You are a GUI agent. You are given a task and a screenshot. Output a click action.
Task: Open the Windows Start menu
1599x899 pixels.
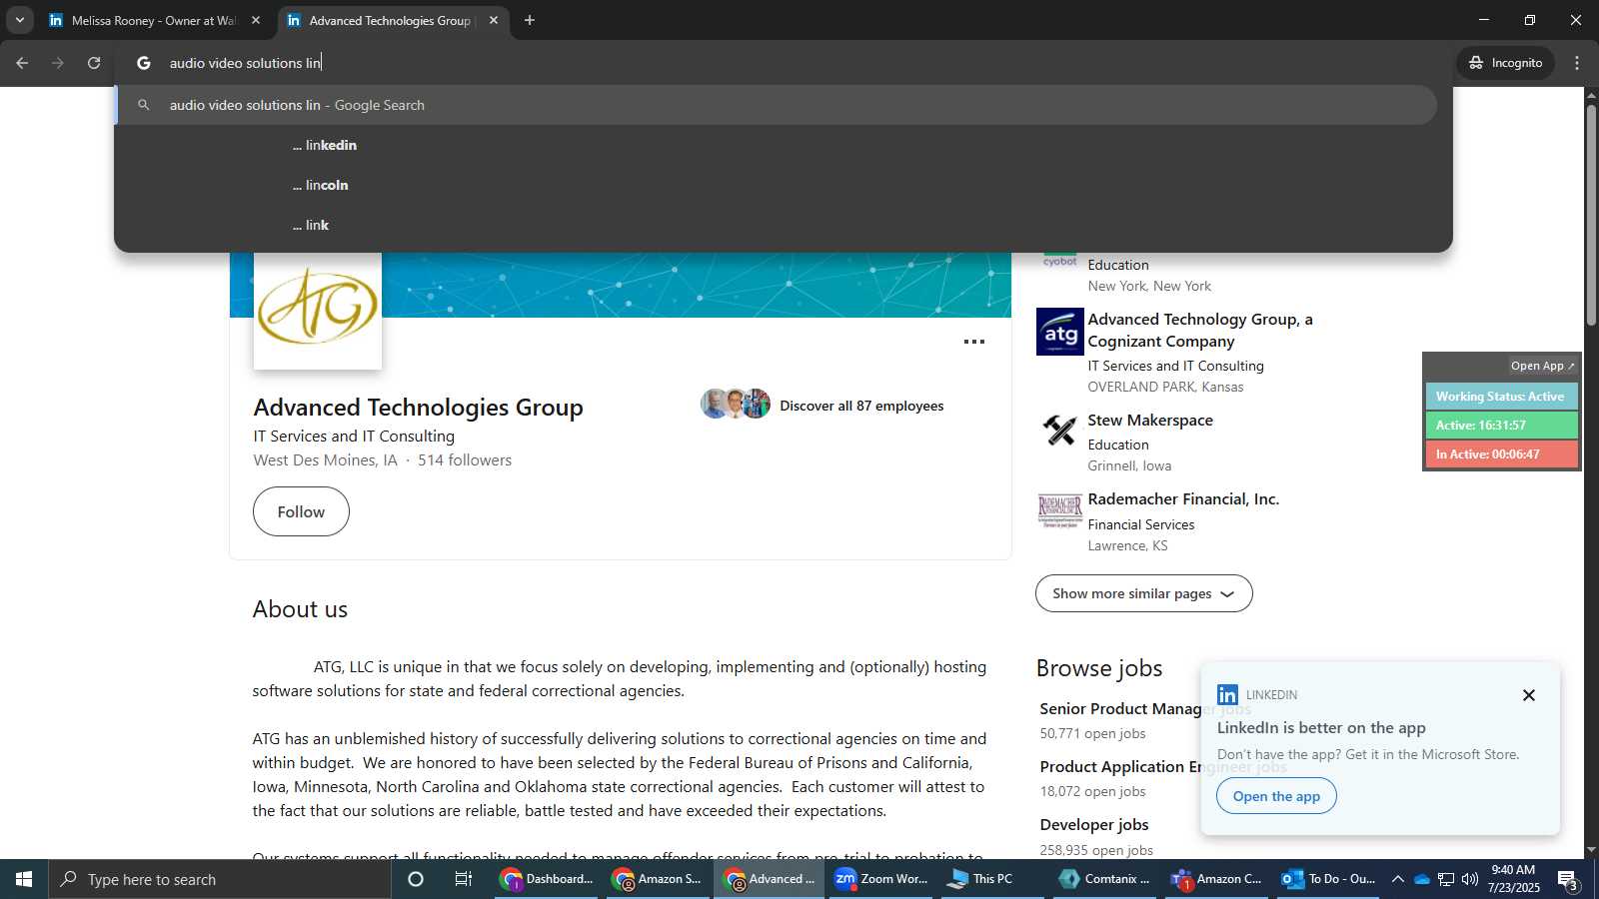24,879
